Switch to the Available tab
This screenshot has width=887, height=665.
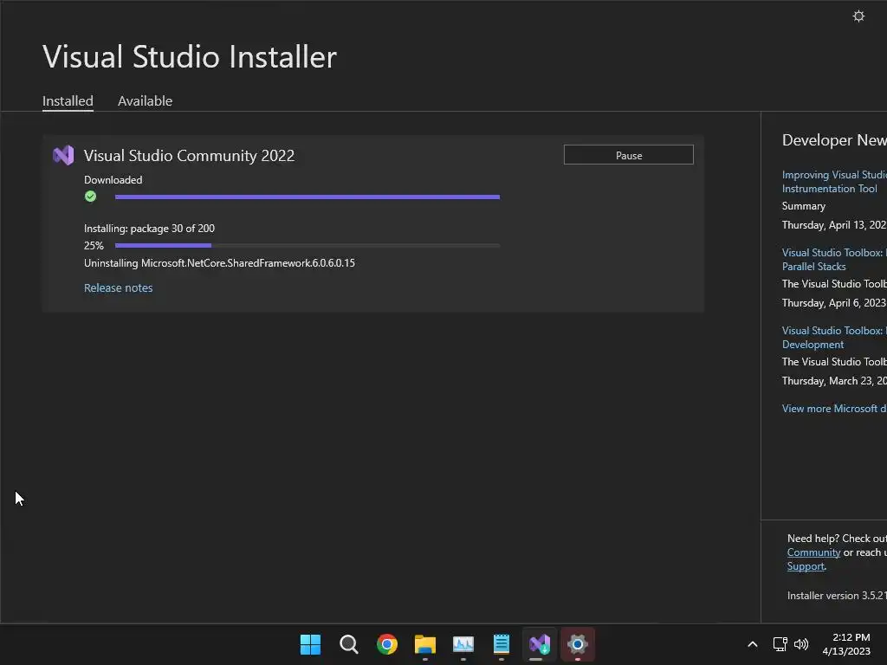coord(145,101)
